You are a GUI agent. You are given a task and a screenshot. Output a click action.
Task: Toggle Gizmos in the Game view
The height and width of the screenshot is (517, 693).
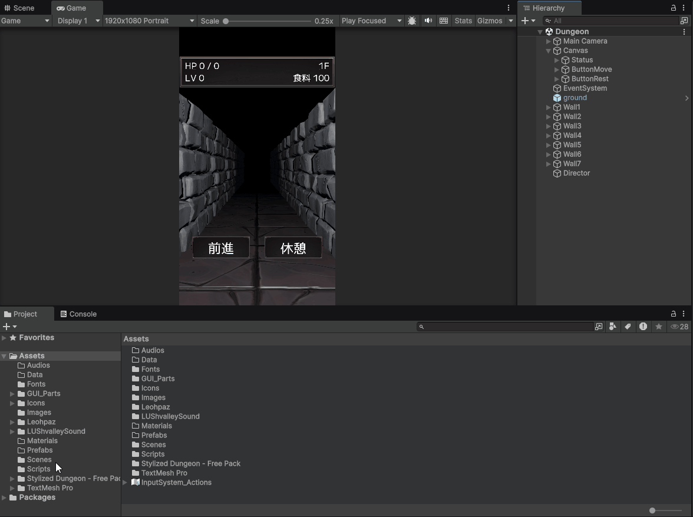[x=490, y=21]
